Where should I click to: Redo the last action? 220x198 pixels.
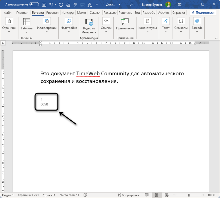pos(61,5)
